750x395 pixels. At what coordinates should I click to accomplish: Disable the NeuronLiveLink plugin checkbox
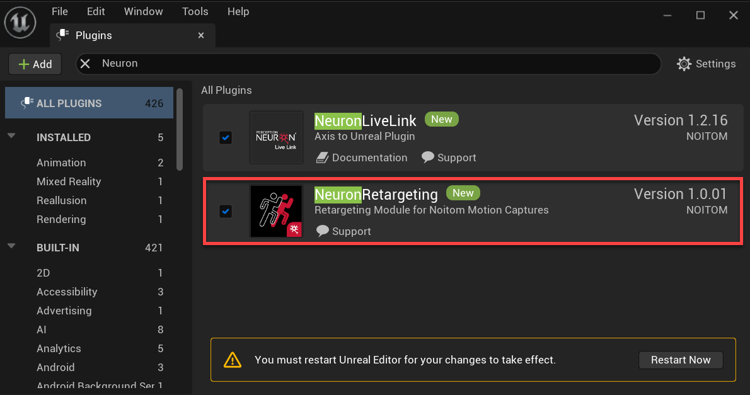coord(225,138)
